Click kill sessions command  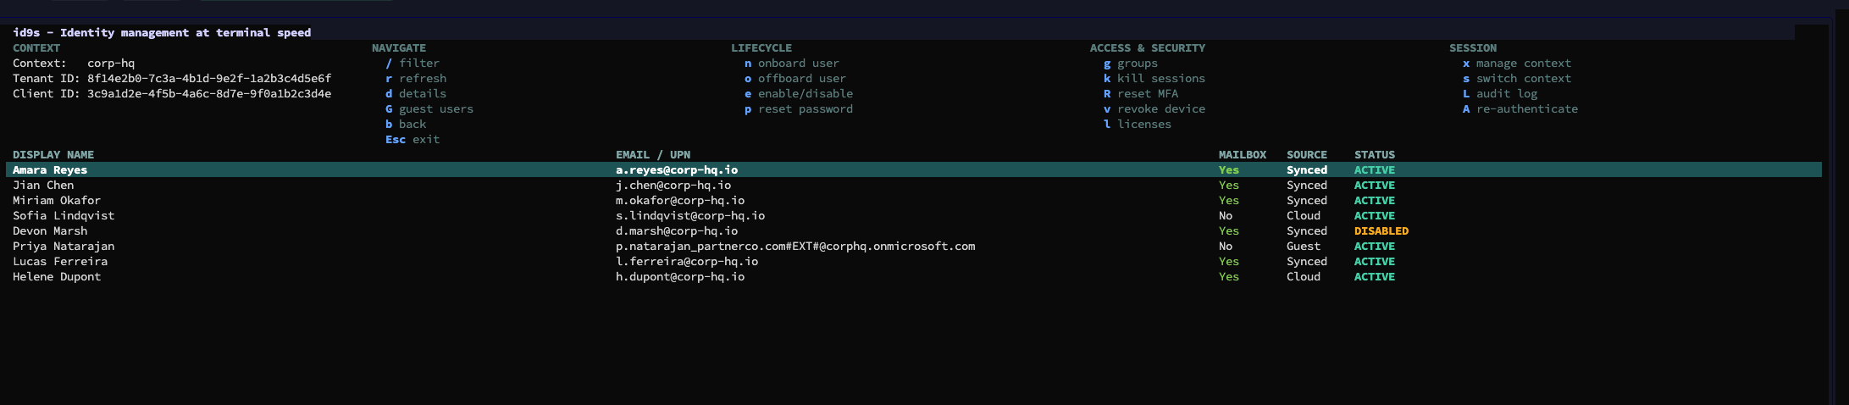click(1154, 79)
